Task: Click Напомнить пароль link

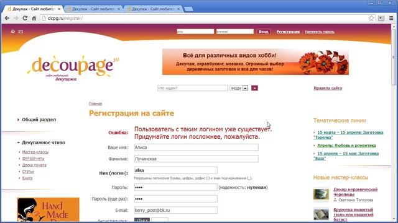Action: (319, 32)
